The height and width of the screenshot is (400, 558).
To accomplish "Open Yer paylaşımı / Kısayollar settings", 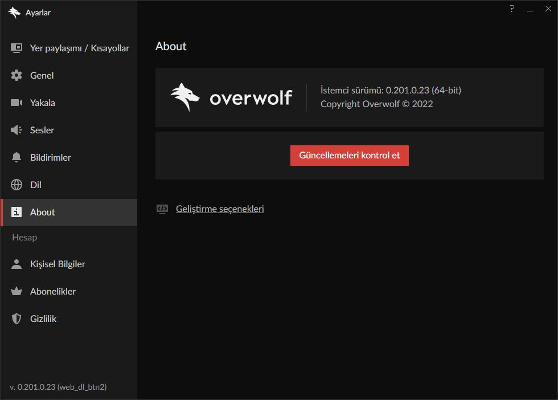I will (69, 48).
